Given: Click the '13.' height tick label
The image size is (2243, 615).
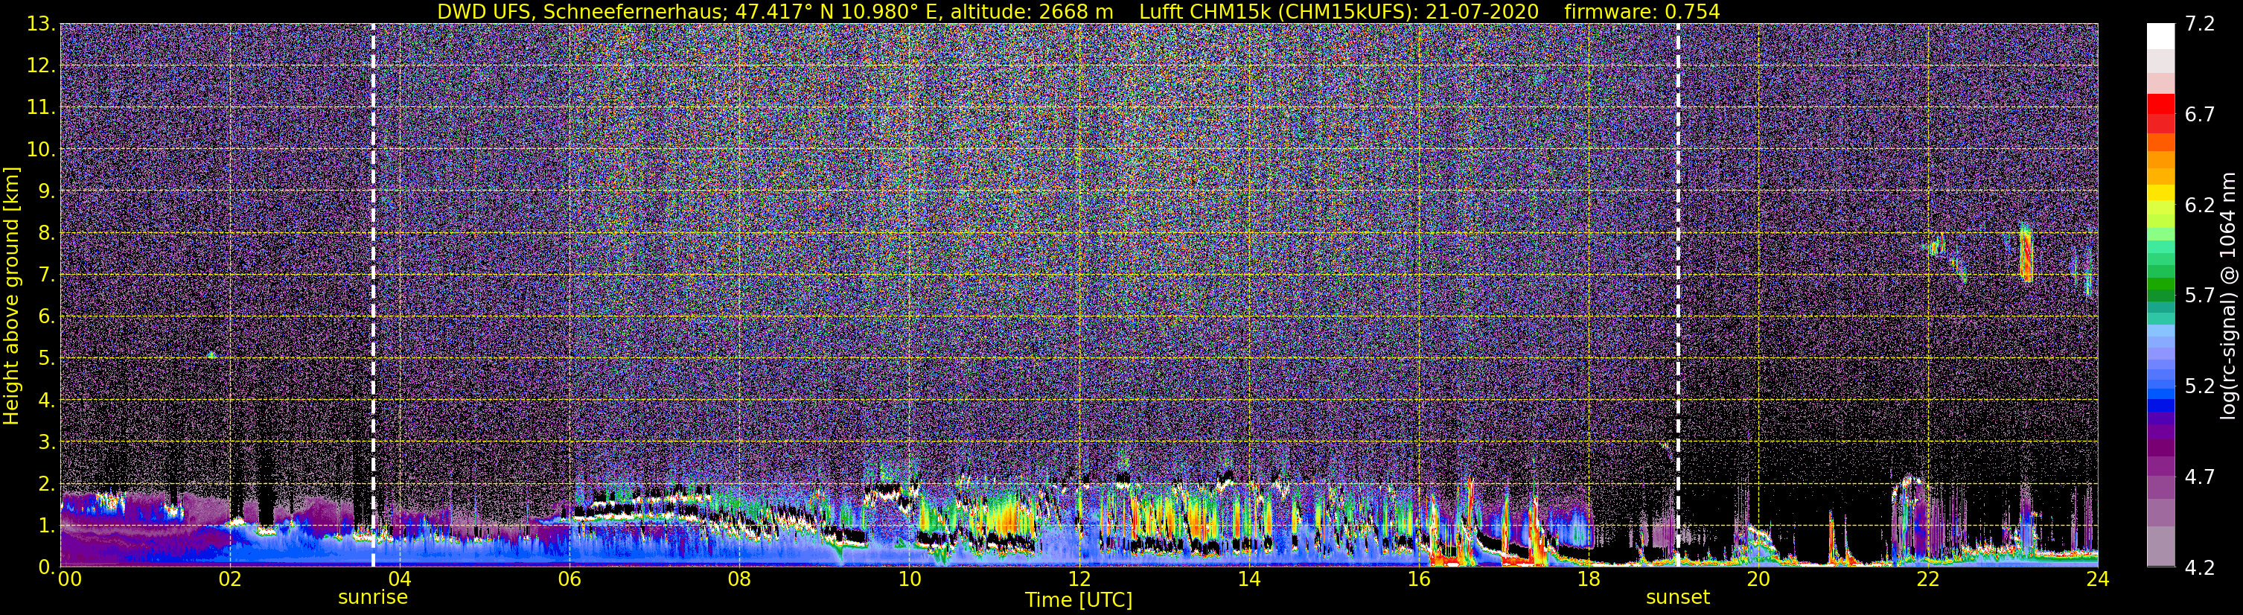Looking at the screenshot, I should (x=41, y=24).
